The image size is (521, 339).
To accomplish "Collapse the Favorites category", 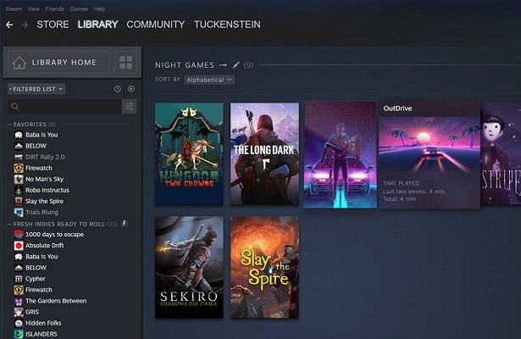I will coord(9,125).
